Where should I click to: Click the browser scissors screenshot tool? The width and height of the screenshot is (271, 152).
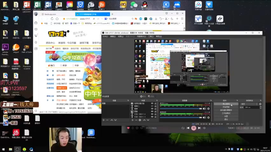166,19
